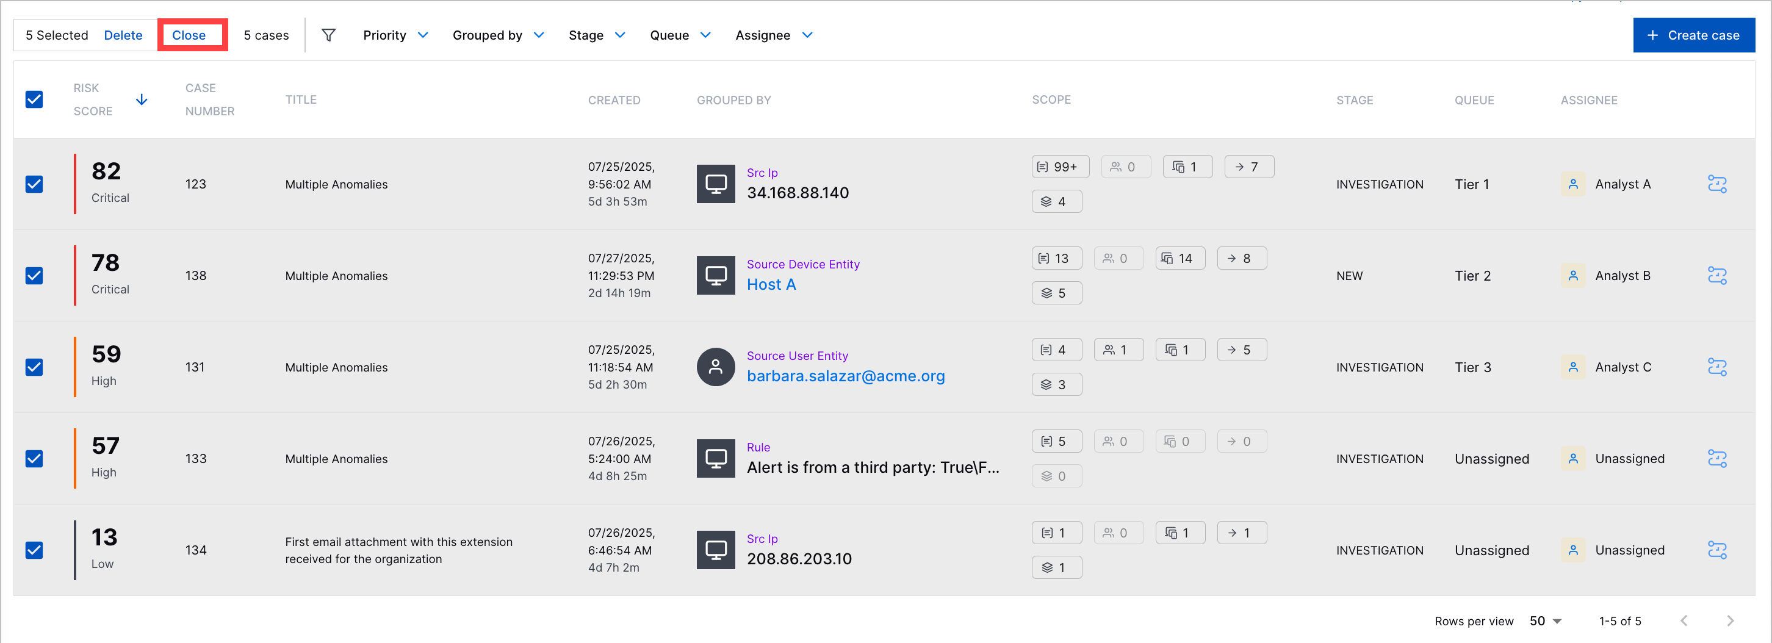Click the Tier 2 queue cell

(1472, 276)
